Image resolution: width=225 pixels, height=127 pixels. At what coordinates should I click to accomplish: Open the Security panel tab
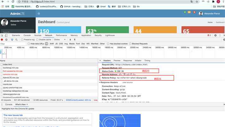coord(98,35)
